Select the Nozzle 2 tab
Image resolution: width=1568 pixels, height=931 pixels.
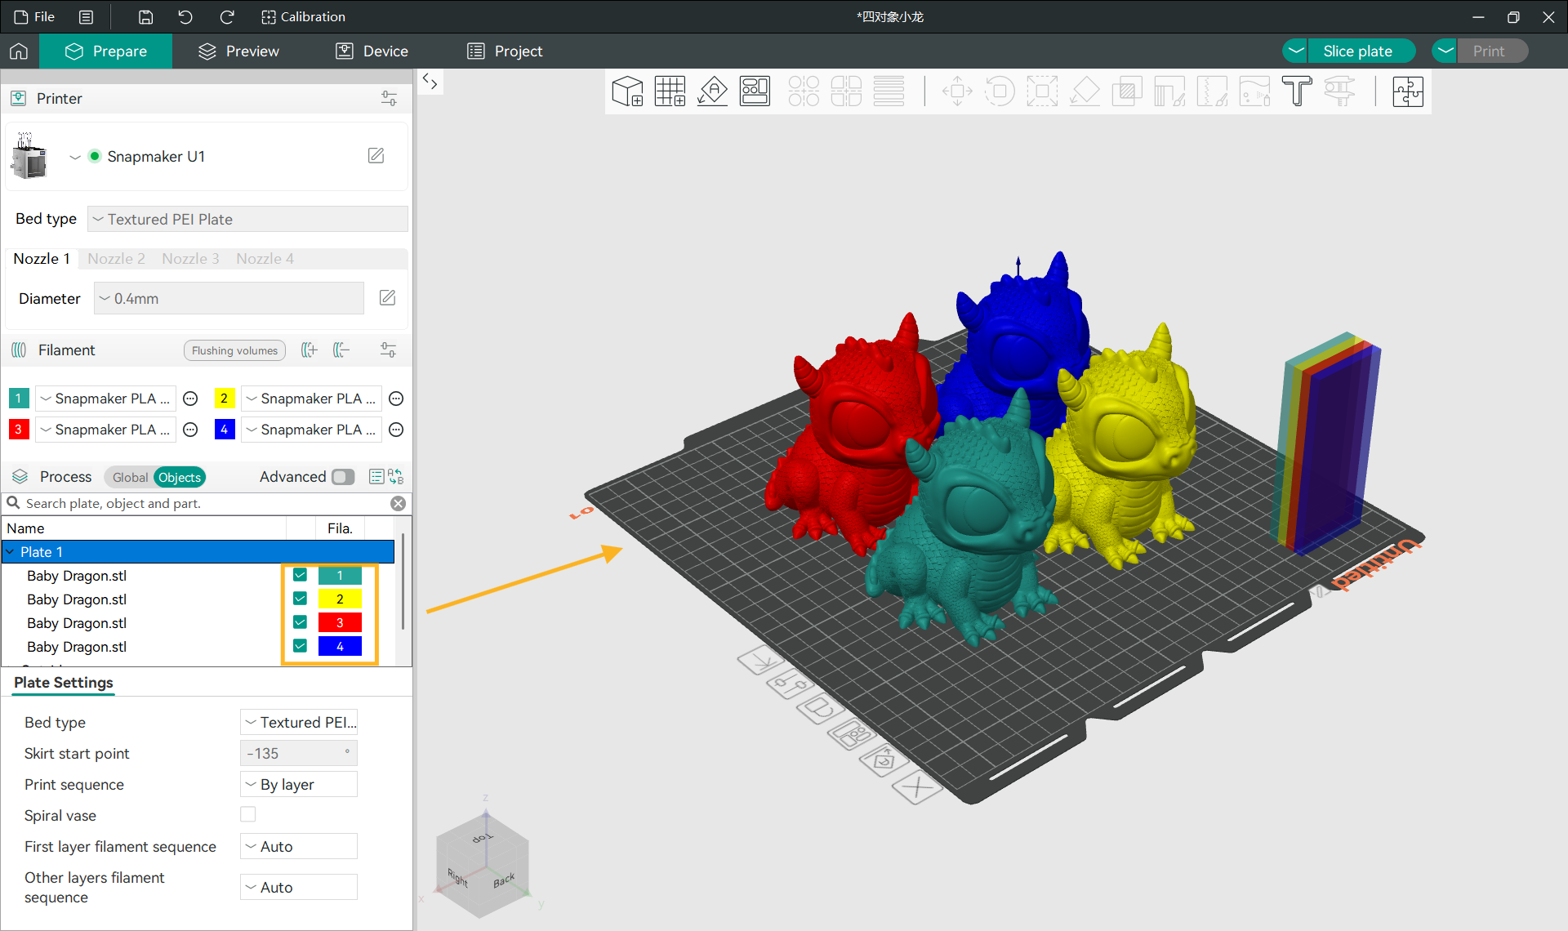(116, 258)
